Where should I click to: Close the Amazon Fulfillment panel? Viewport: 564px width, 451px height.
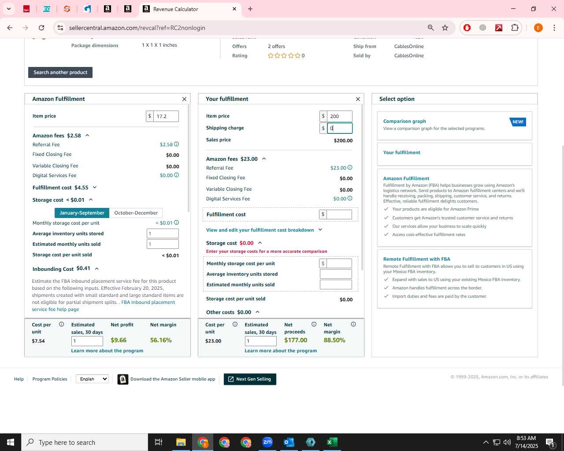click(x=184, y=99)
